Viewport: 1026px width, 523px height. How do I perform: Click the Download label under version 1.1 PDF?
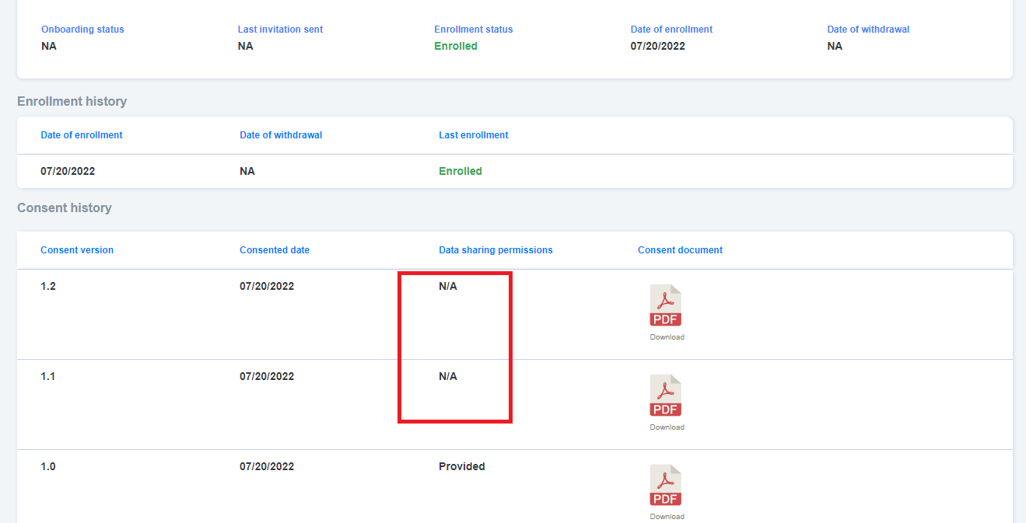point(667,427)
